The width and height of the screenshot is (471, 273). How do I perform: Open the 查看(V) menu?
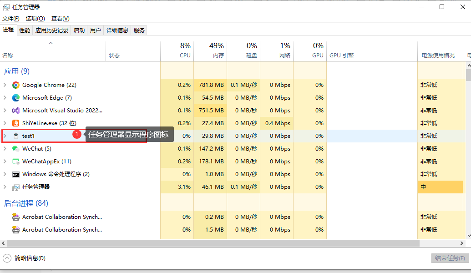61,19
